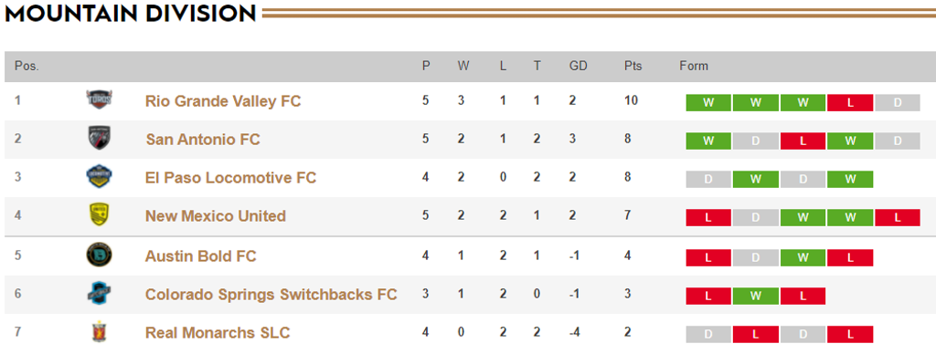Click the Colorado Springs Switchbacks logo

click(x=99, y=293)
